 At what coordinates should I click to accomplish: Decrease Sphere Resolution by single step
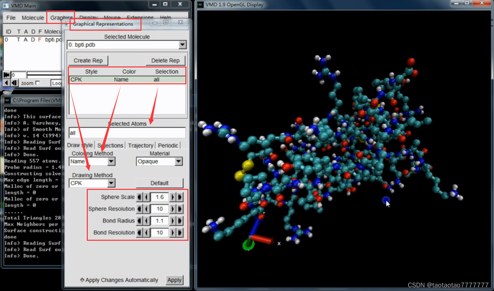[146, 209]
